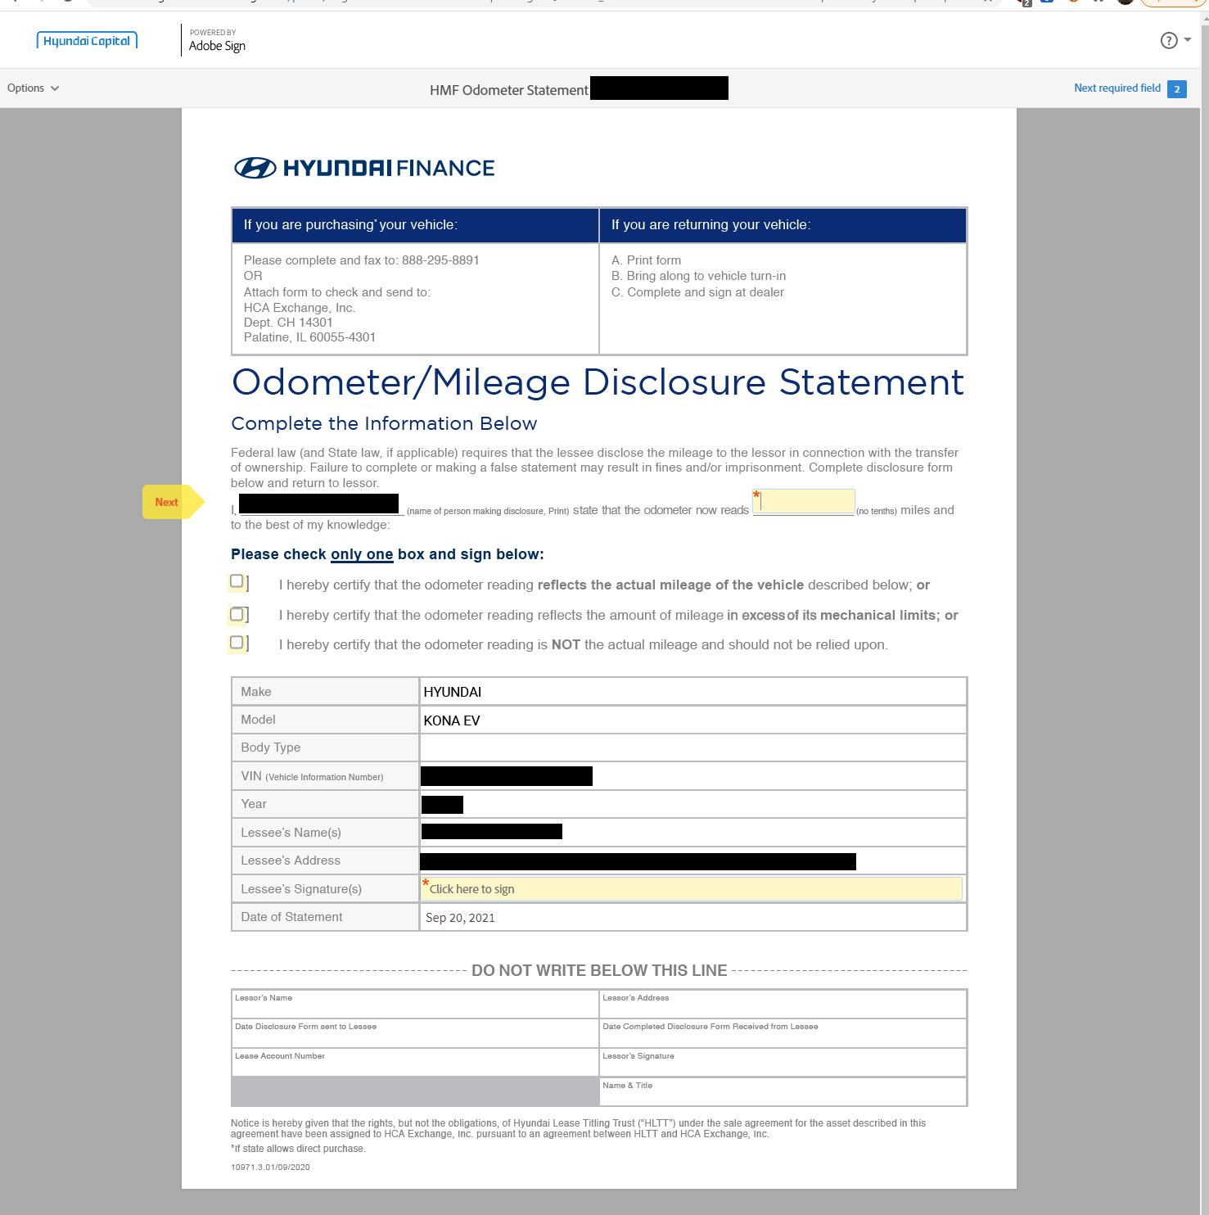
Task: Open the help question mark icon
Action: [1168, 41]
